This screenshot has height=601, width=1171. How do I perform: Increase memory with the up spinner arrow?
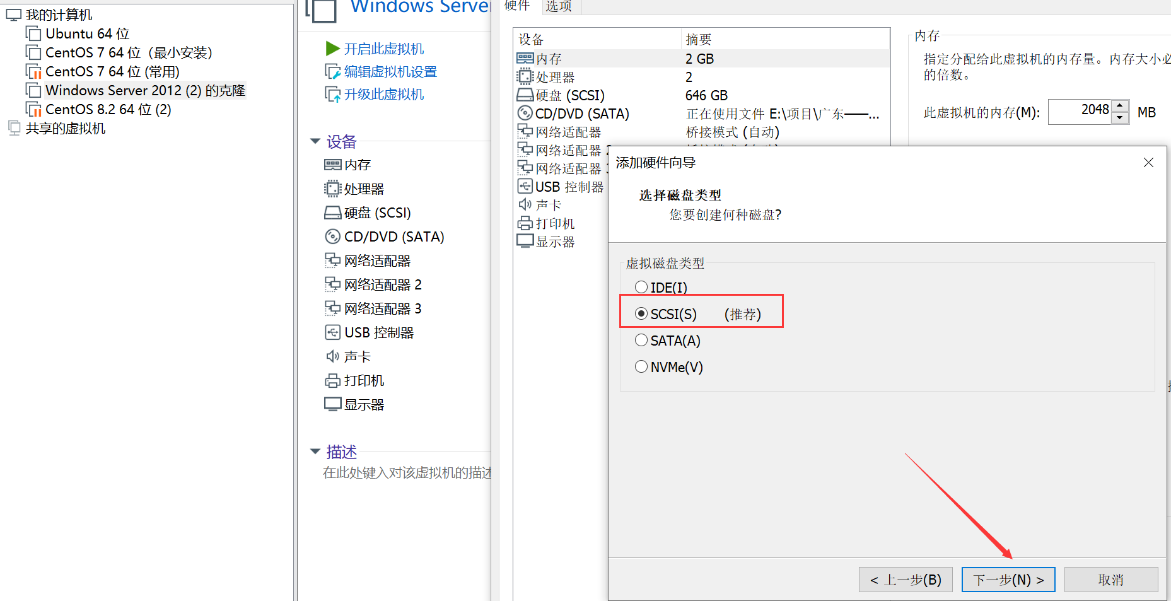click(1120, 105)
